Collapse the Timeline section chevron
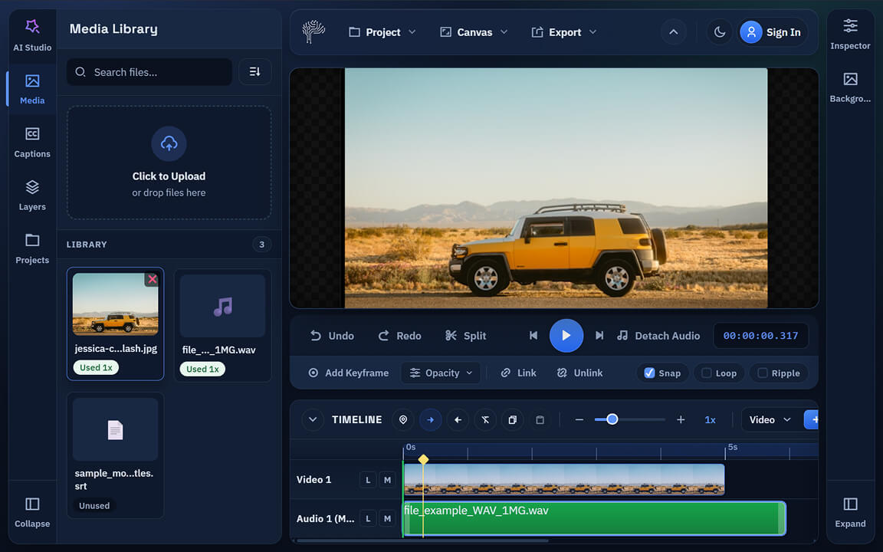The width and height of the screenshot is (883, 552). 312,420
